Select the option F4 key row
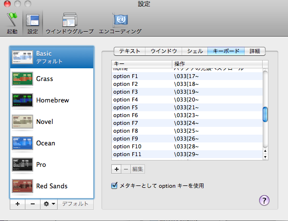This screenshot has height=221, width=288. point(187,100)
